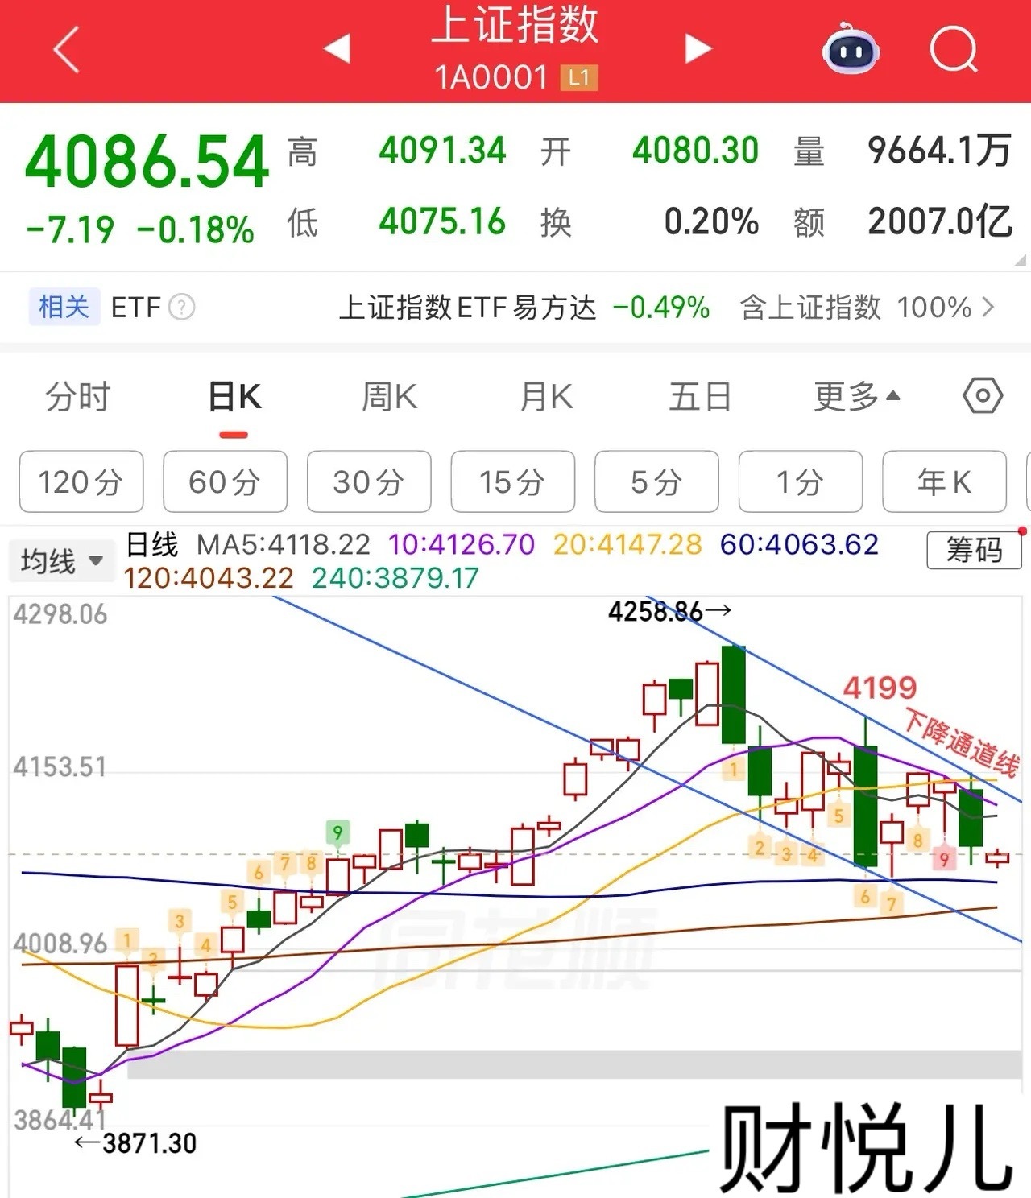Tap change percent -0.18%
The width and height of the screenshot is (1031, 1198).
pyautogui.click(x=196, y=230)
